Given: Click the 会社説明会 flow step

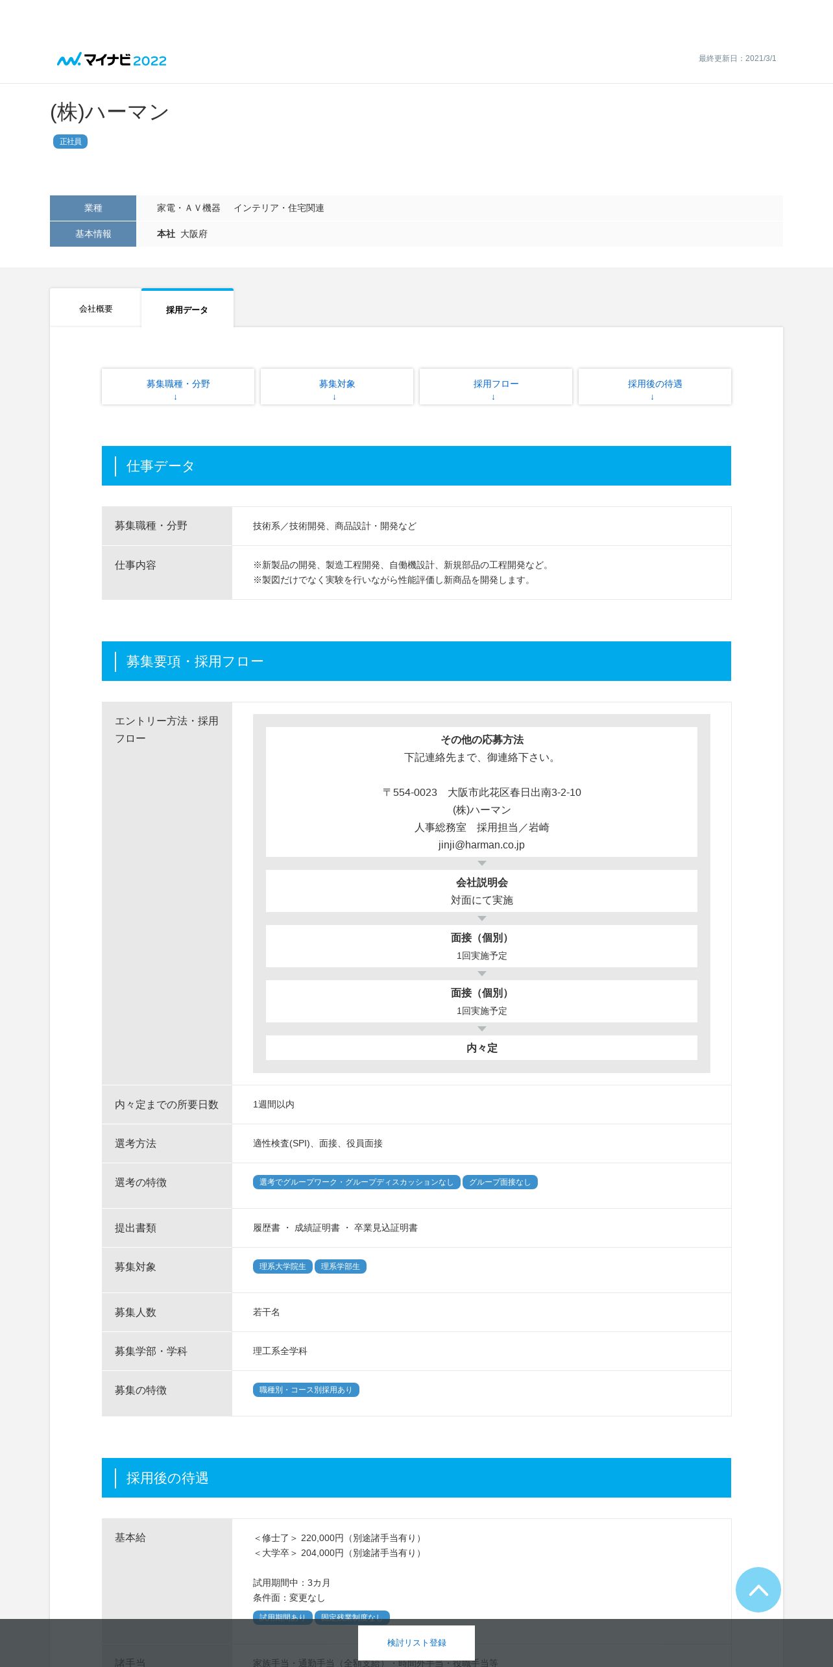Looking at the screenshot, I should [481, 891].
